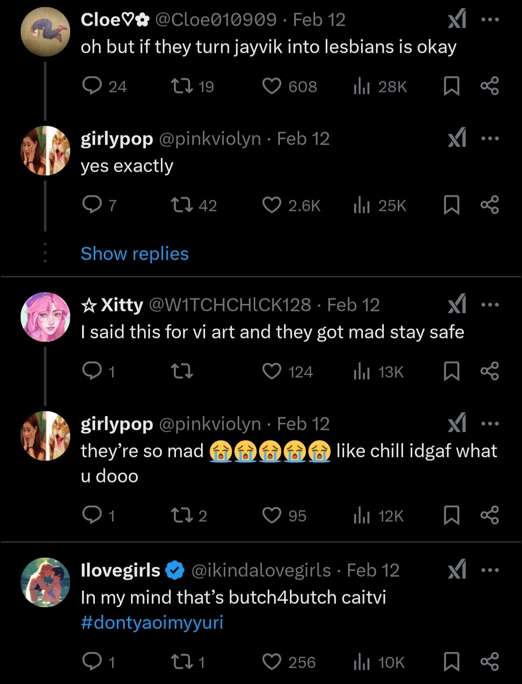Open more options on Cloe's tweet
Screen dimensions: 522x684
pyautogui.click(x=490, y=20)
